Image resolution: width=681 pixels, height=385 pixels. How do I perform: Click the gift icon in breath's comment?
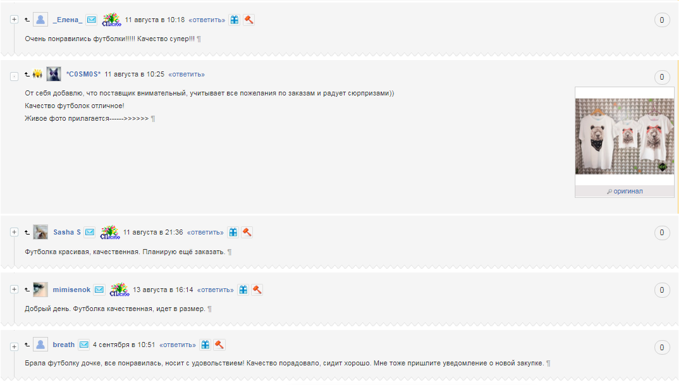click(206, 345)
